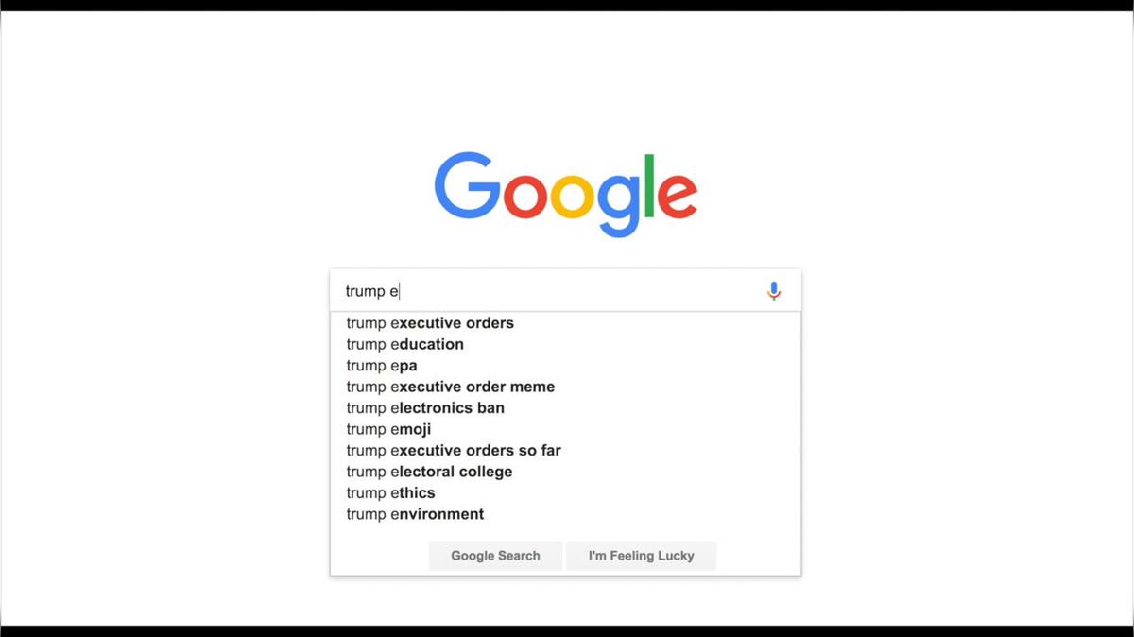This screenshot has height=637, width=1134.
Task: Choose the 'trump ethics' suggestion
Action: pyautogui.click(x=565, y=493)
